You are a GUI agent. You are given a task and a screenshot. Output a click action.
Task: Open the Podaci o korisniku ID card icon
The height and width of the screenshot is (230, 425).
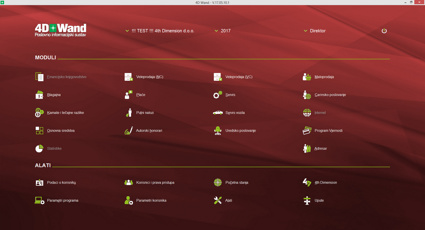click(39, 183)
